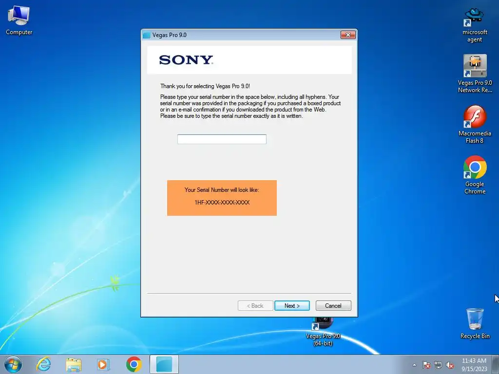Viewport: 499px width, 374px height.
Task: Open Google Chrome from the taskbar
Action: (x=134, y=364)
